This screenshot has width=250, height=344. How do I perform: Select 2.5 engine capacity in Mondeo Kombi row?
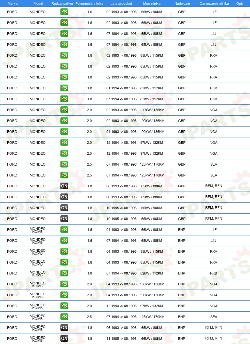click(89, 316)
